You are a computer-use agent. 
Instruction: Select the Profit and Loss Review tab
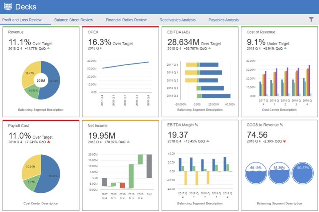click(22, 20)
